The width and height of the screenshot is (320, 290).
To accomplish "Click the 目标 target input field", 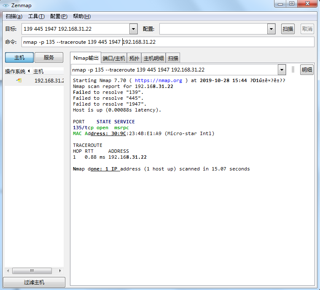I will pyautogui.click(x=75, y=29).
